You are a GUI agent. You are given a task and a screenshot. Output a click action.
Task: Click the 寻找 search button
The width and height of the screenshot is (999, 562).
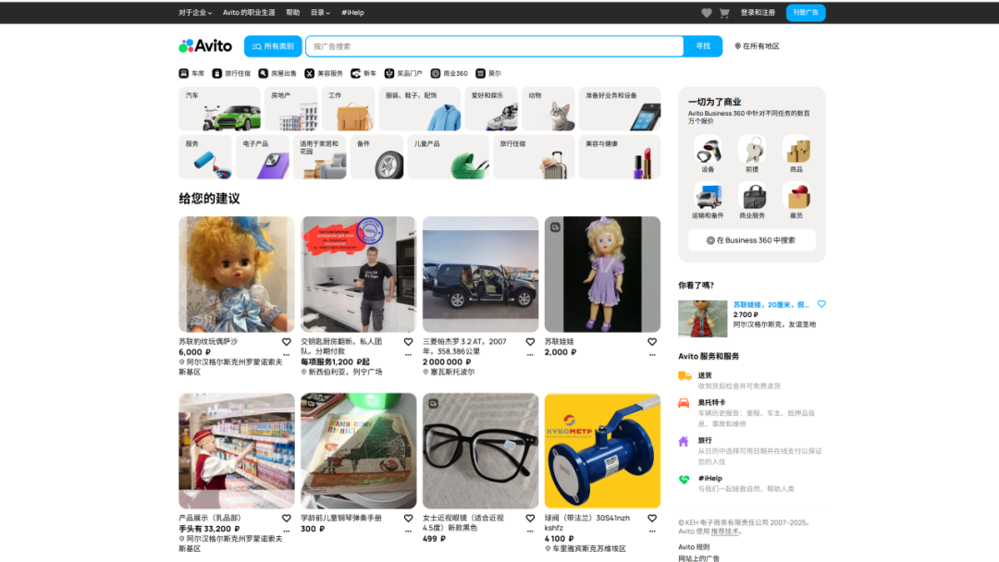(x=704, y=46)
